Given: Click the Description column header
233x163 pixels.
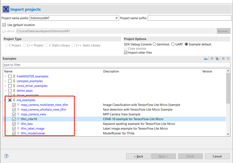Looking at the screenshot, I should [151, 71].
